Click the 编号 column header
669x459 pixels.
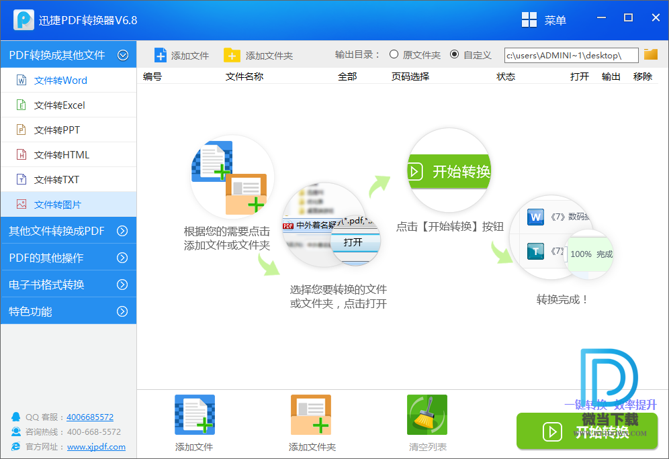[152, 76]
